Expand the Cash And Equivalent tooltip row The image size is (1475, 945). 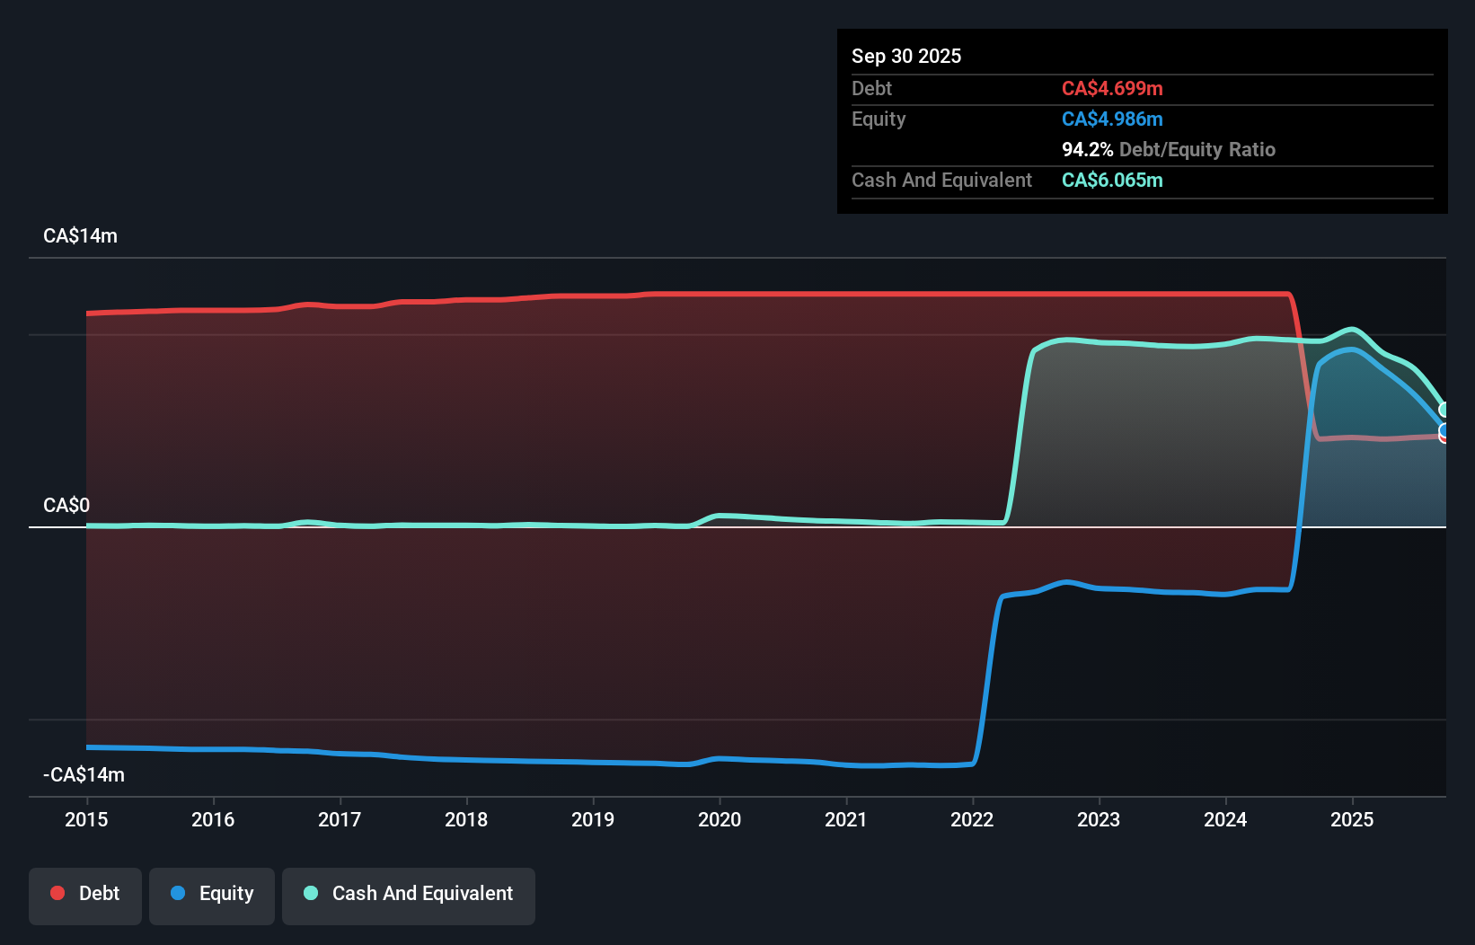coord(941,180)
